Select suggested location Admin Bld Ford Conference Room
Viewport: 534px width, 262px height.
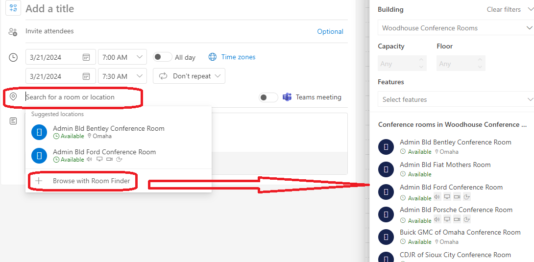(118, 156)
